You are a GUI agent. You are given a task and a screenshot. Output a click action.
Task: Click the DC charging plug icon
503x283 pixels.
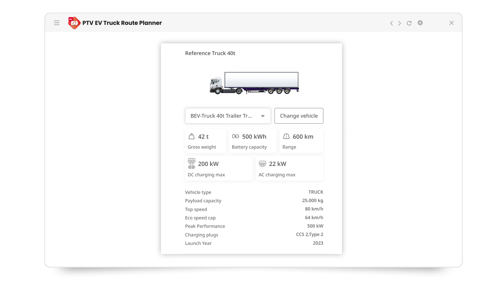click(191, 164)
